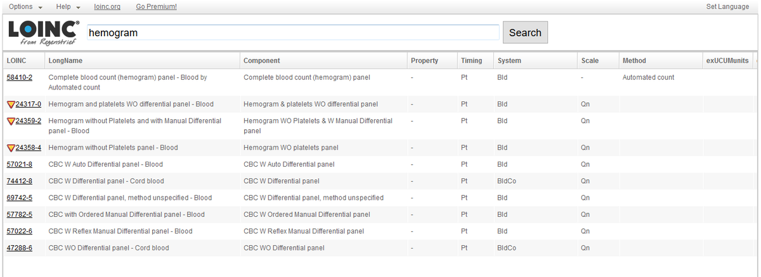This screenshot has height=277, width=761.
Task: Click the LOINC logo image
Action: click(44, 32)
